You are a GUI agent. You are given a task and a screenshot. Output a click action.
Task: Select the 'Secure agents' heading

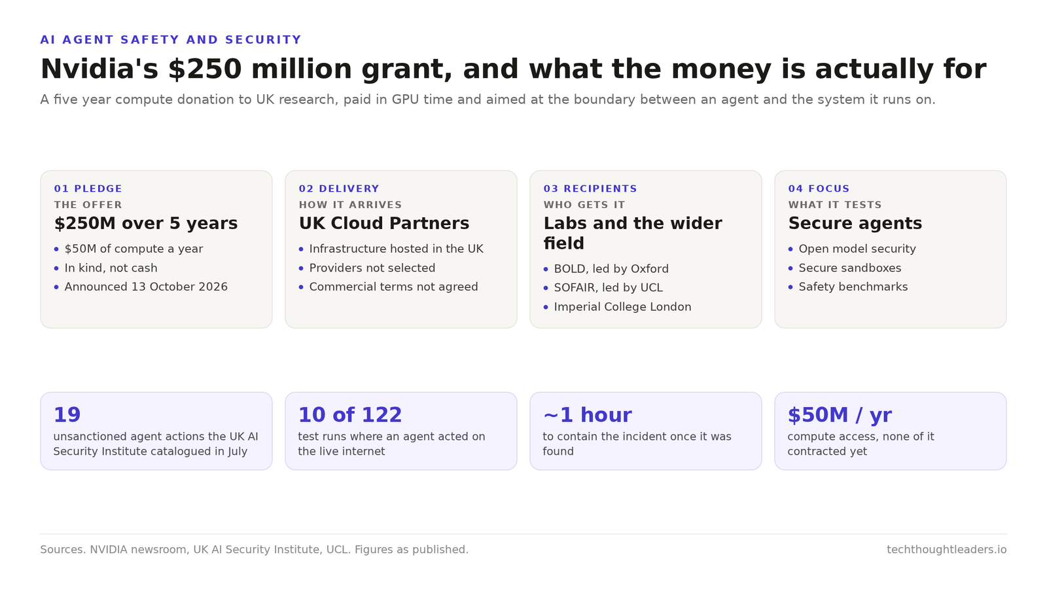855,223
